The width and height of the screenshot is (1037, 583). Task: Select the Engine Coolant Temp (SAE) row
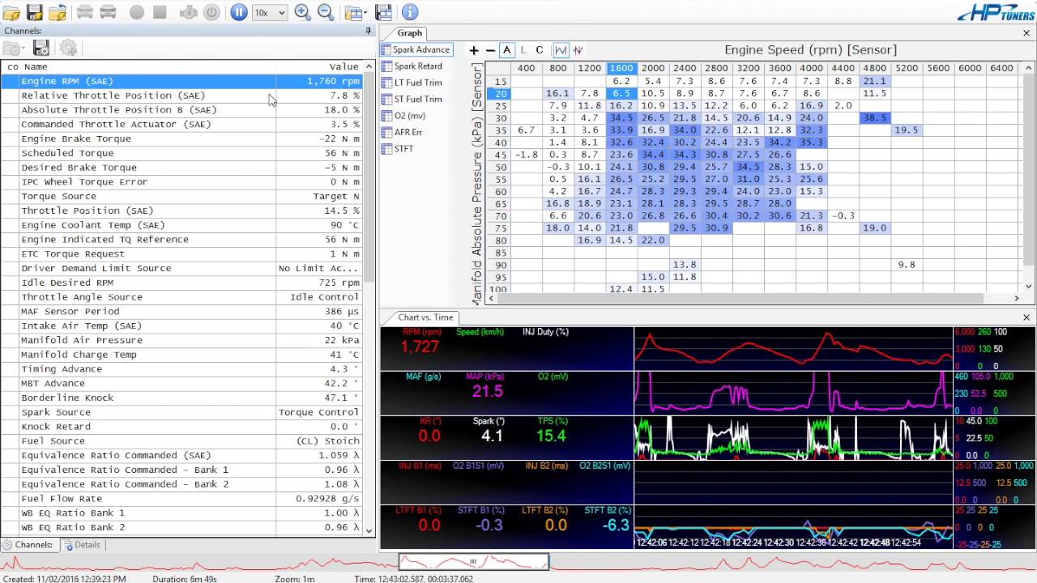[x=182, y=225]
